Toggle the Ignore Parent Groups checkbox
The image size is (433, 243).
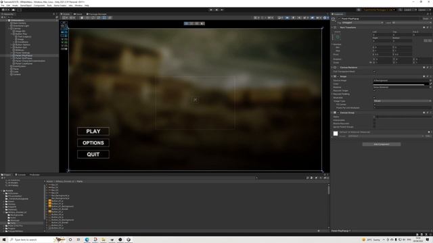pyautogui.click(x=374, y=127)
